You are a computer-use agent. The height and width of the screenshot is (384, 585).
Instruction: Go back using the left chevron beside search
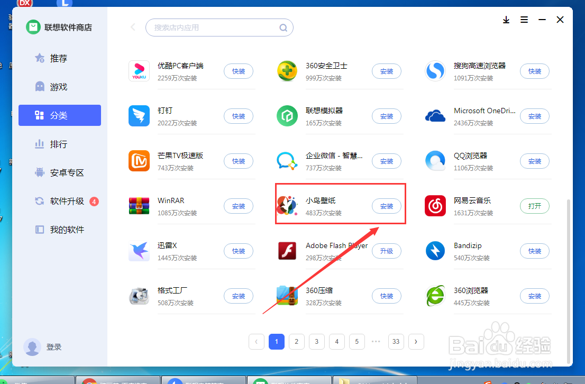click(132, 26)
